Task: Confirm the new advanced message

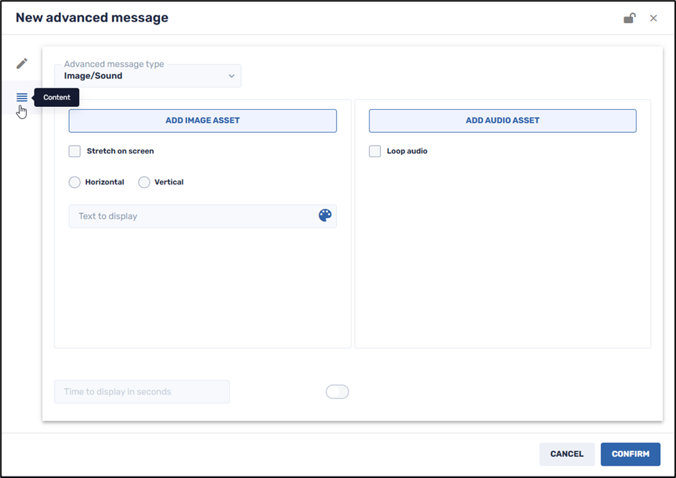Action: point(630,454)
